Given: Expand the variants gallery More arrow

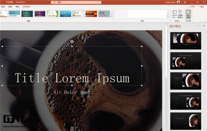Looking at the screenshot, I should point(168,16).
